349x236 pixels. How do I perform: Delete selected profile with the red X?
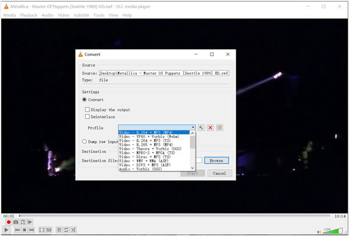pos(210,128)
